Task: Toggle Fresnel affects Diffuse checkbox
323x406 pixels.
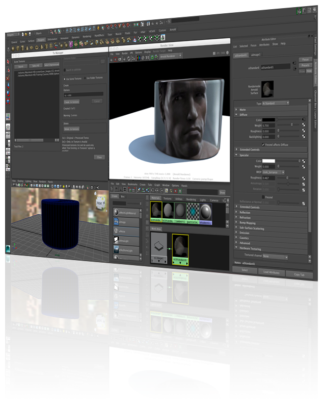Action: (x=263, y=144)
